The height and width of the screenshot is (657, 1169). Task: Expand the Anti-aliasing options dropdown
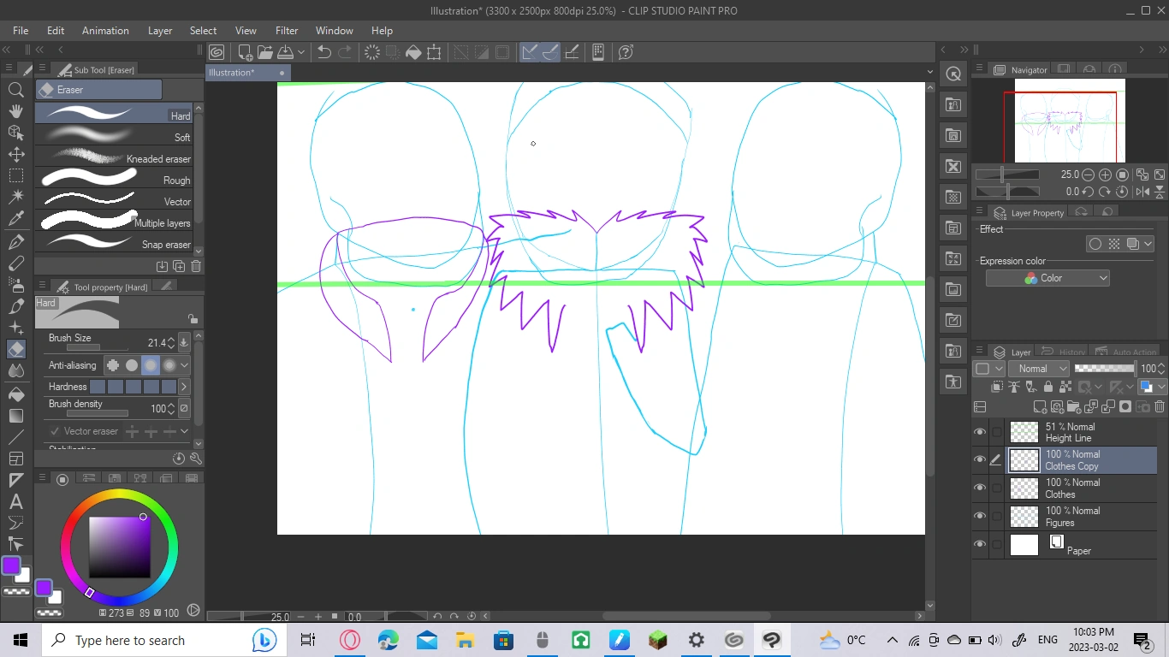click(x=184, y=365)
